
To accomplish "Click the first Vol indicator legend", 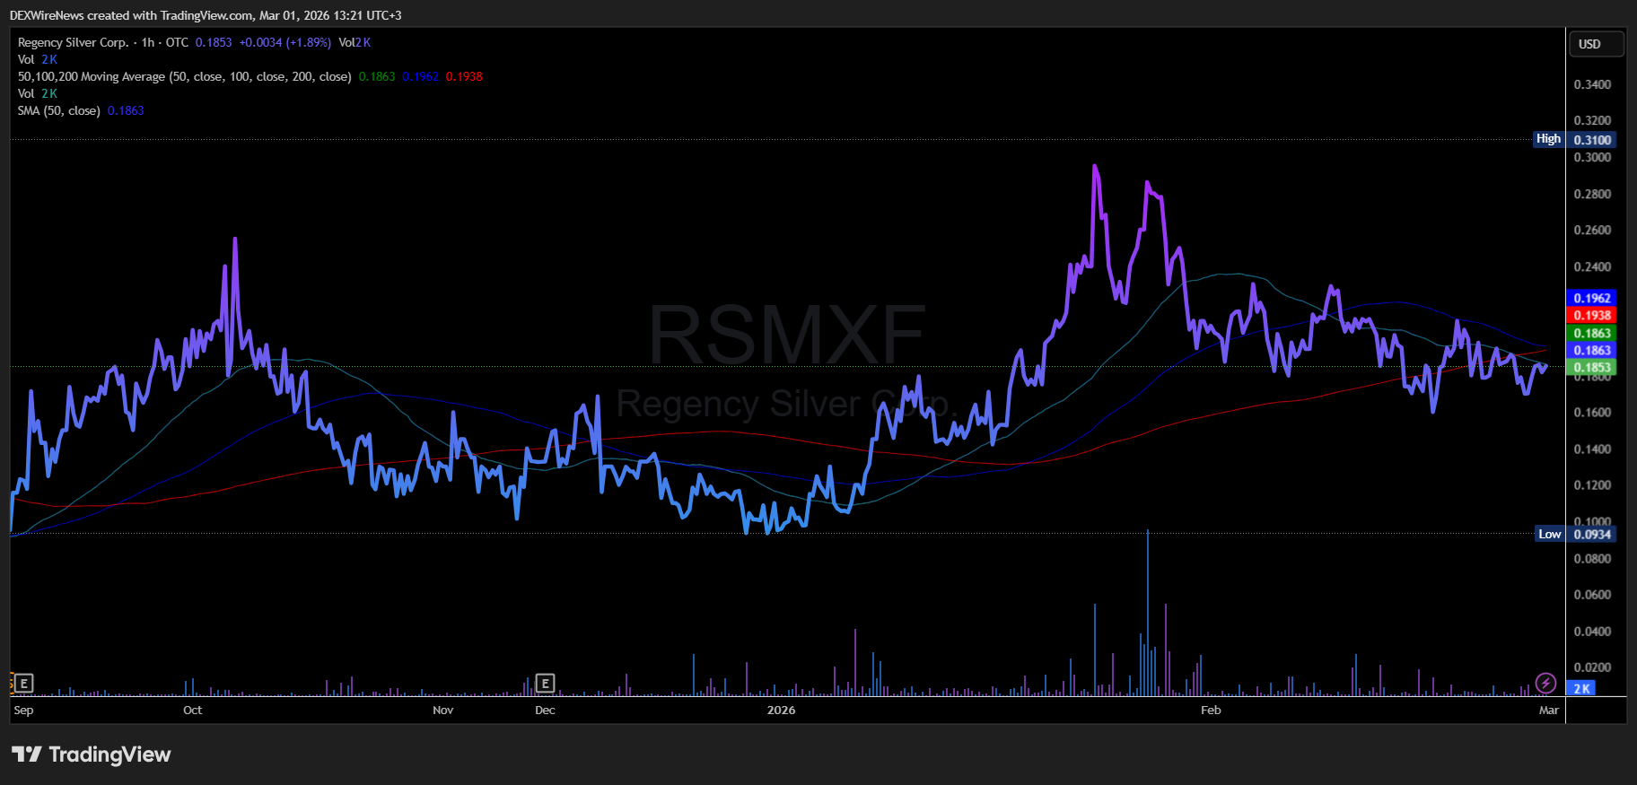I will [x=26, y=59].
